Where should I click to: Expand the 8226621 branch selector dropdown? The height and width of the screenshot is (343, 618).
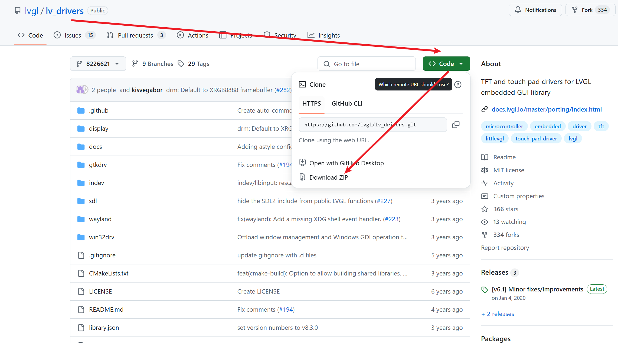[98, 64]
